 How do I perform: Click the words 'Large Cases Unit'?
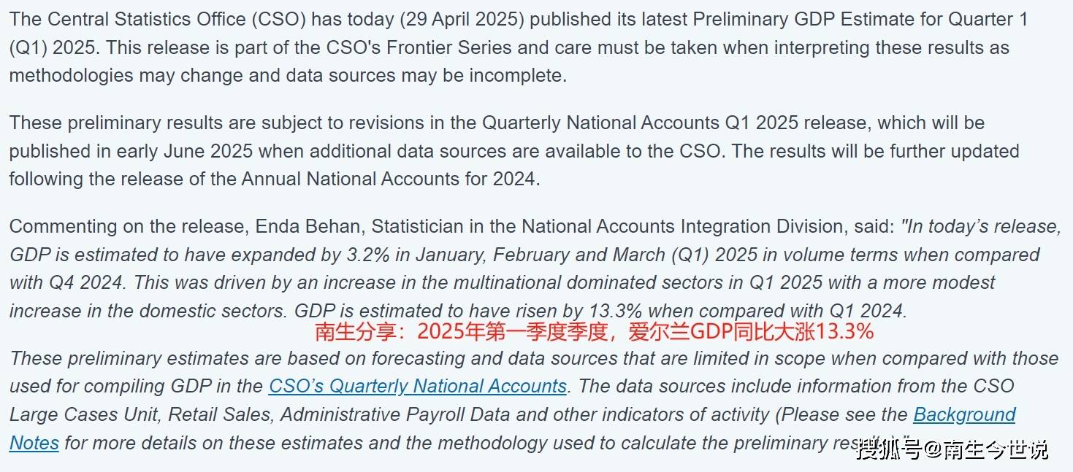(84, 415)
